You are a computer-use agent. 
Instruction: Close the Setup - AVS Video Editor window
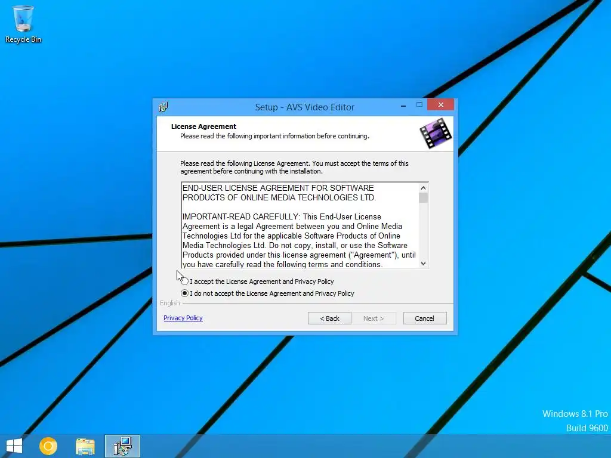(441, 104)
